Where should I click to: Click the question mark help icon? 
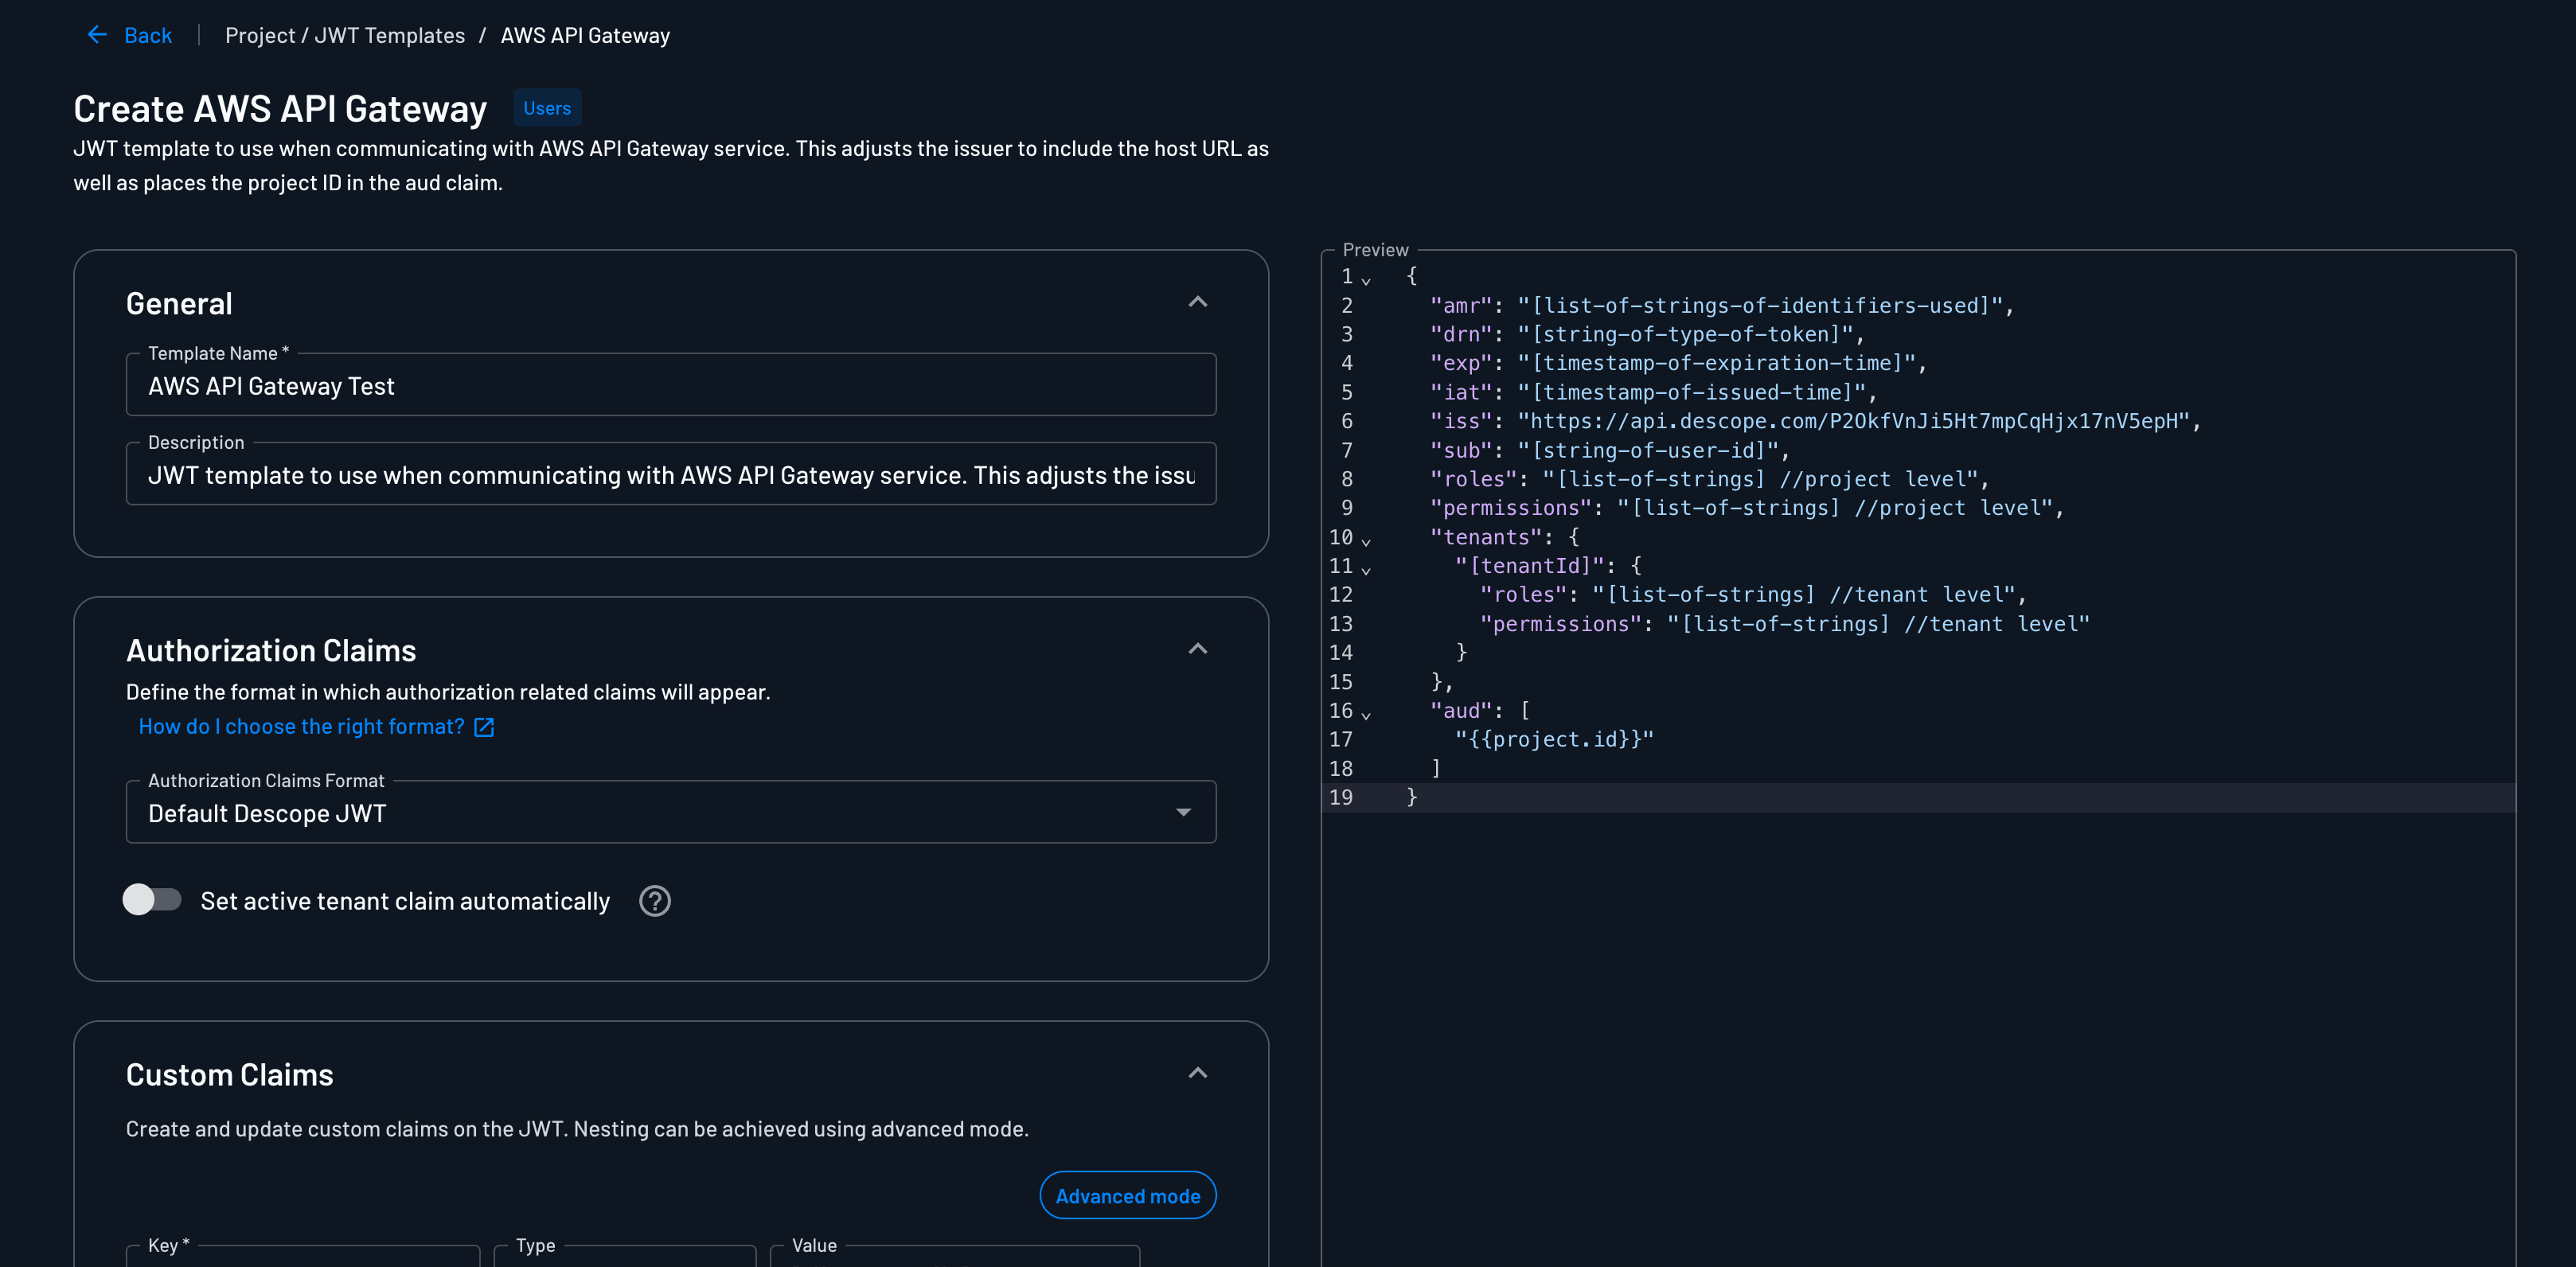click(655, 901)
